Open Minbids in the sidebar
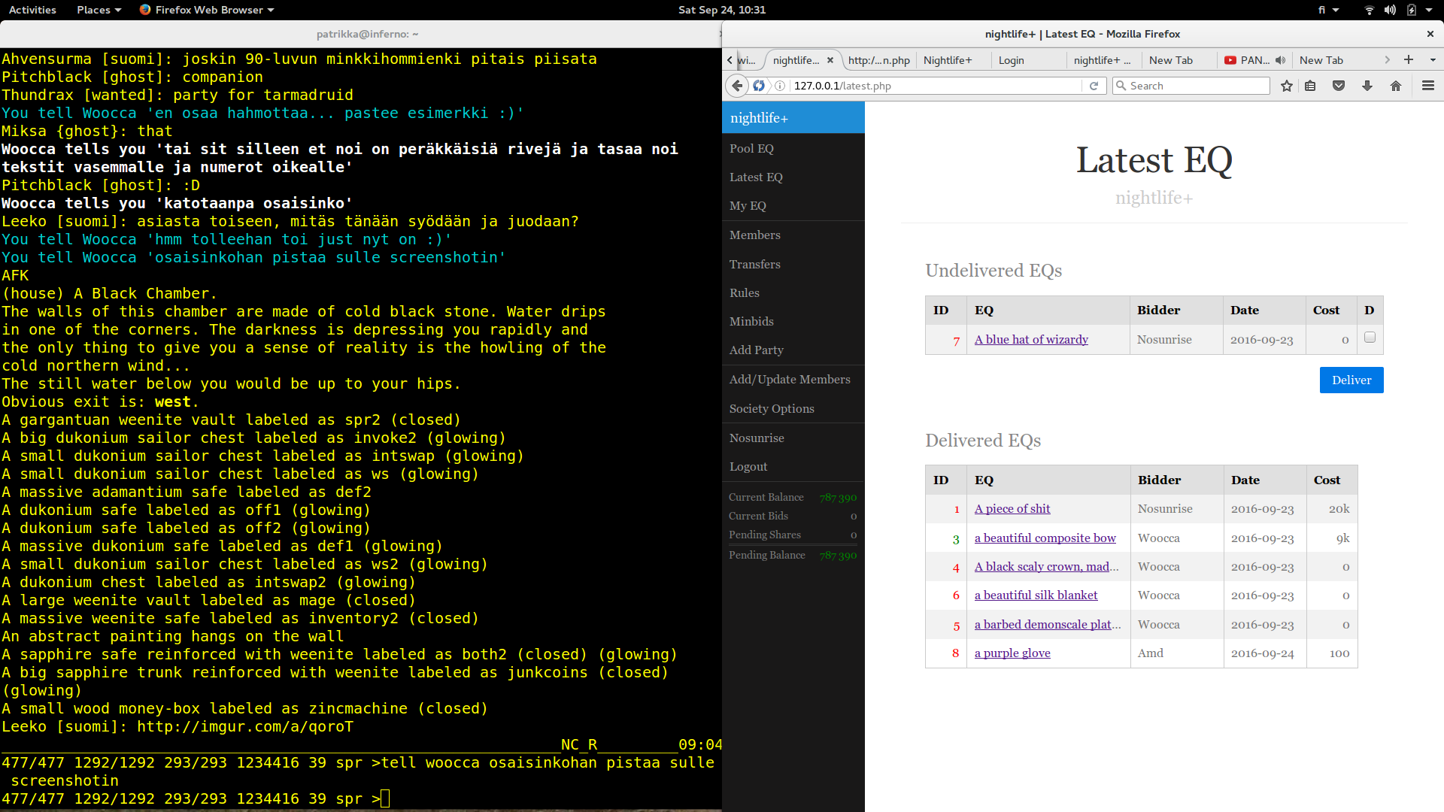 tap(751, 322)
